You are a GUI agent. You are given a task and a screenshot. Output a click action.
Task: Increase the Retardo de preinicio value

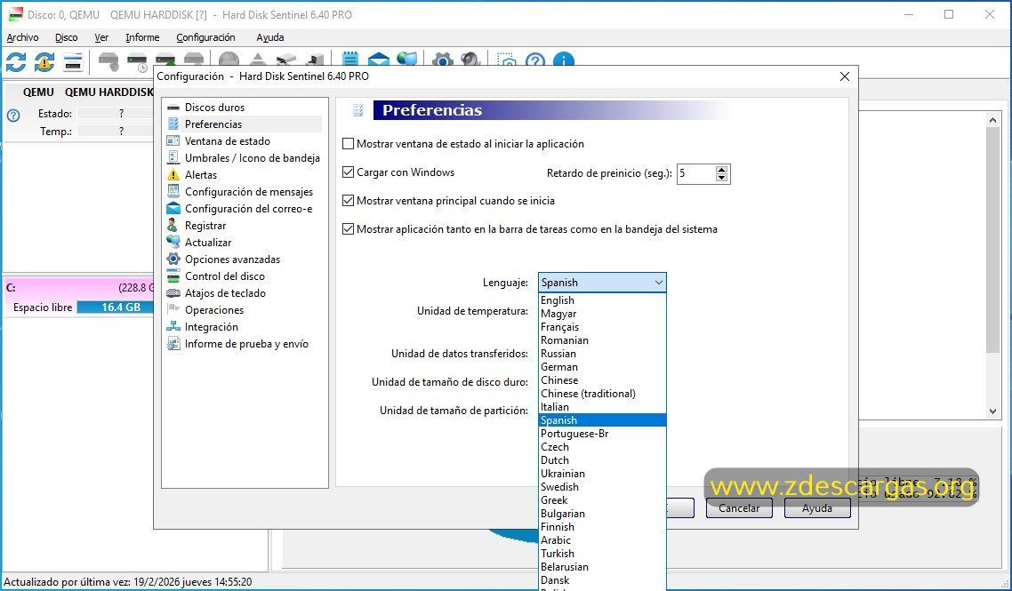click(x=721, y=170)
